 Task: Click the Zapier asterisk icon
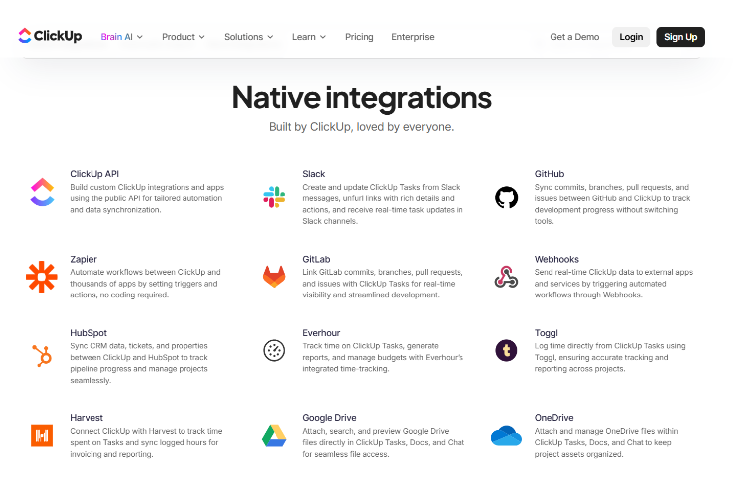pos(42,277)
